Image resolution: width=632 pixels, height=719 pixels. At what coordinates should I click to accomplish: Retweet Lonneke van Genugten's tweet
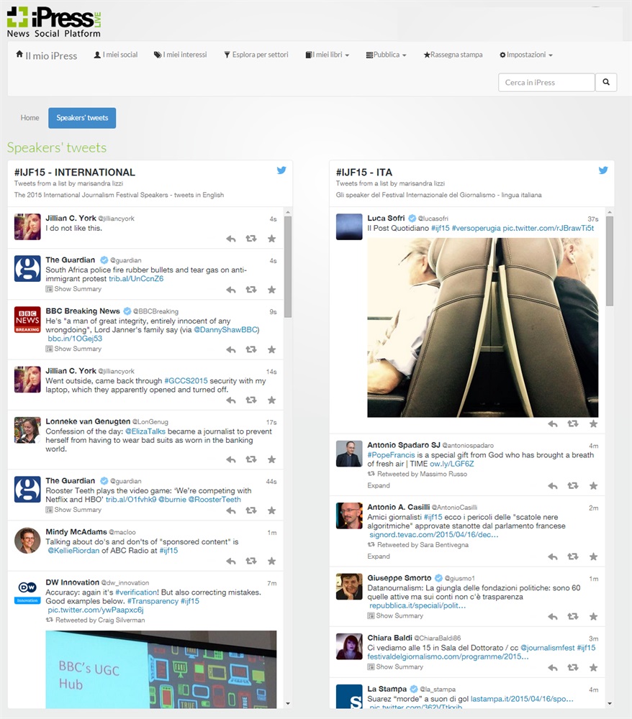[251, 459]
